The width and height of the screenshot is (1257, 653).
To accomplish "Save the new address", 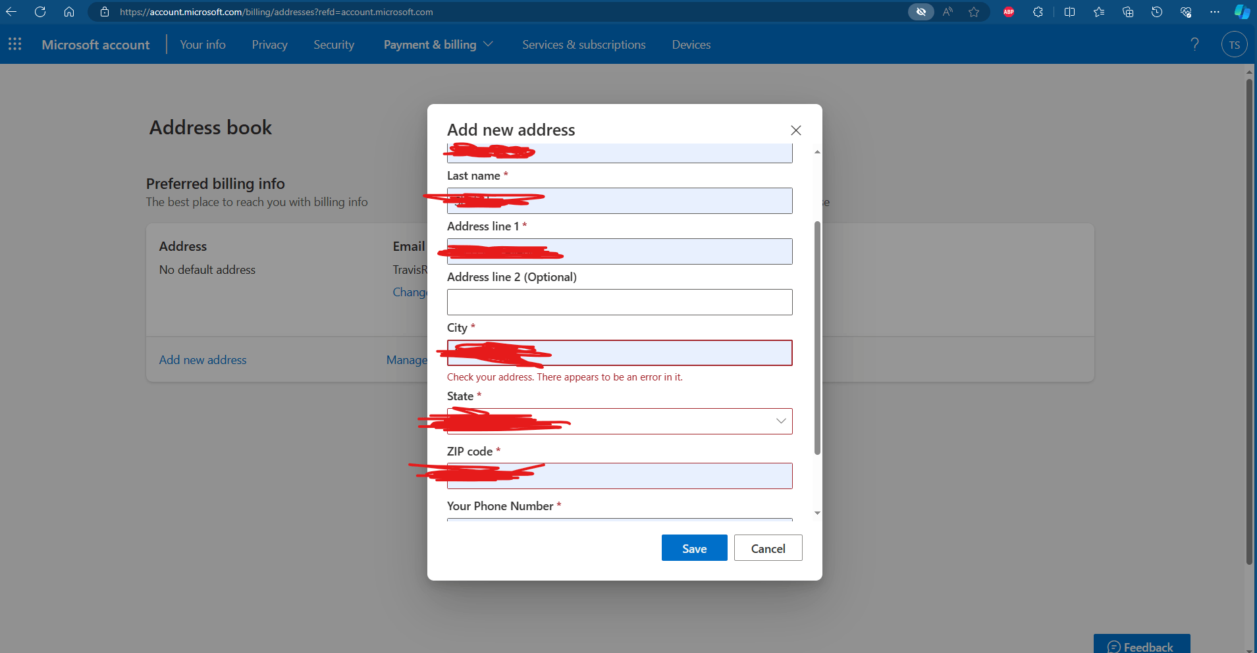I will 694,548.
